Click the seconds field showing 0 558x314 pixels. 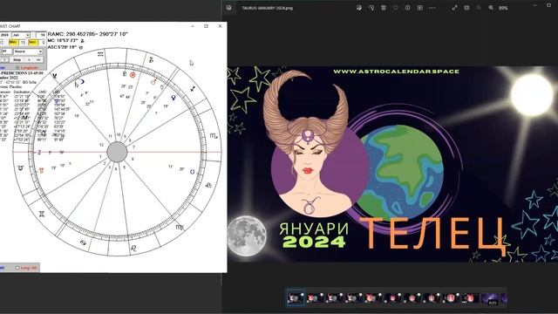pyautogui.click(x=43, y=43)
